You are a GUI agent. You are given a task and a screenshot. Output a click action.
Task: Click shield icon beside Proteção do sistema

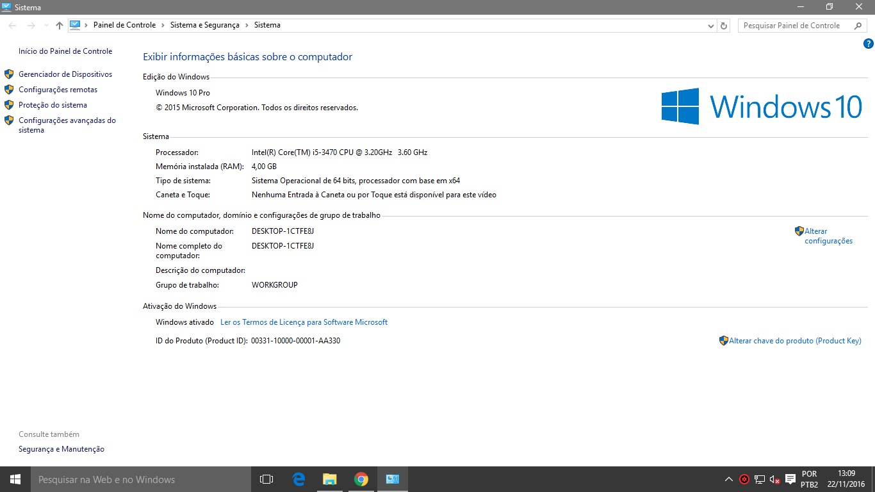(x=9, y=105)
